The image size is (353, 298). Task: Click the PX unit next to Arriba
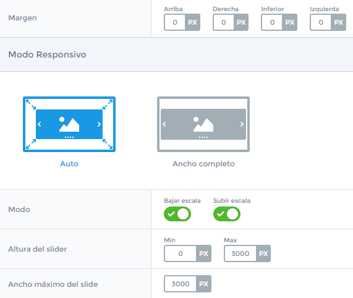click(x=192, y=22)
